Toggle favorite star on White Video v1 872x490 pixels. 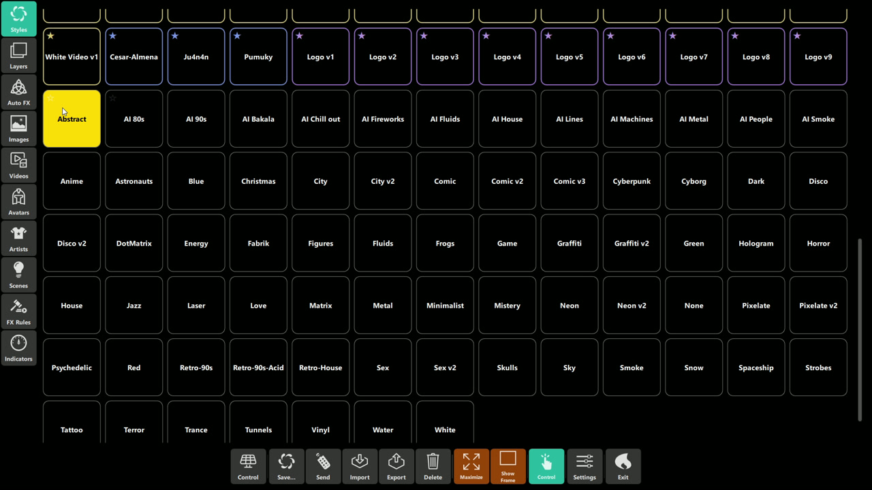(x=50, y=36)
